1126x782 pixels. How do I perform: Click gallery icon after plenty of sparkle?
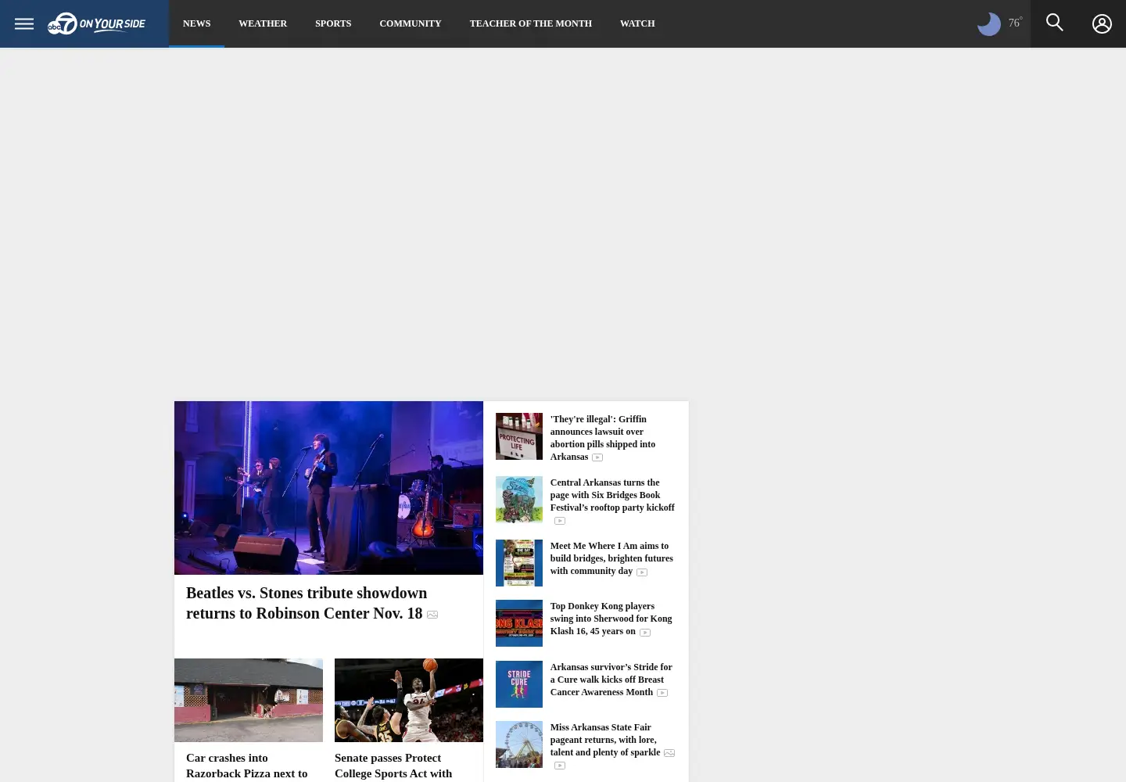[669, 753]
